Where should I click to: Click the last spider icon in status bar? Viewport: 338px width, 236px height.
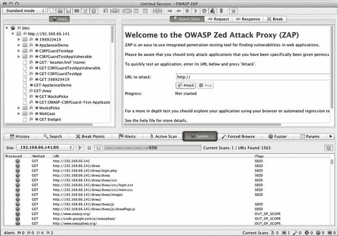coord(329,233)
